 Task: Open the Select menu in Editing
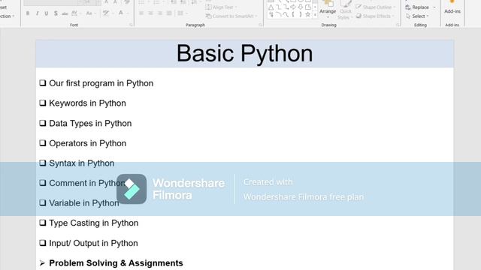tap(417, 16)
